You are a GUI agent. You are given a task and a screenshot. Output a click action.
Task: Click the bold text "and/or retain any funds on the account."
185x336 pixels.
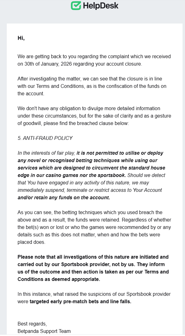click(64, 197)
